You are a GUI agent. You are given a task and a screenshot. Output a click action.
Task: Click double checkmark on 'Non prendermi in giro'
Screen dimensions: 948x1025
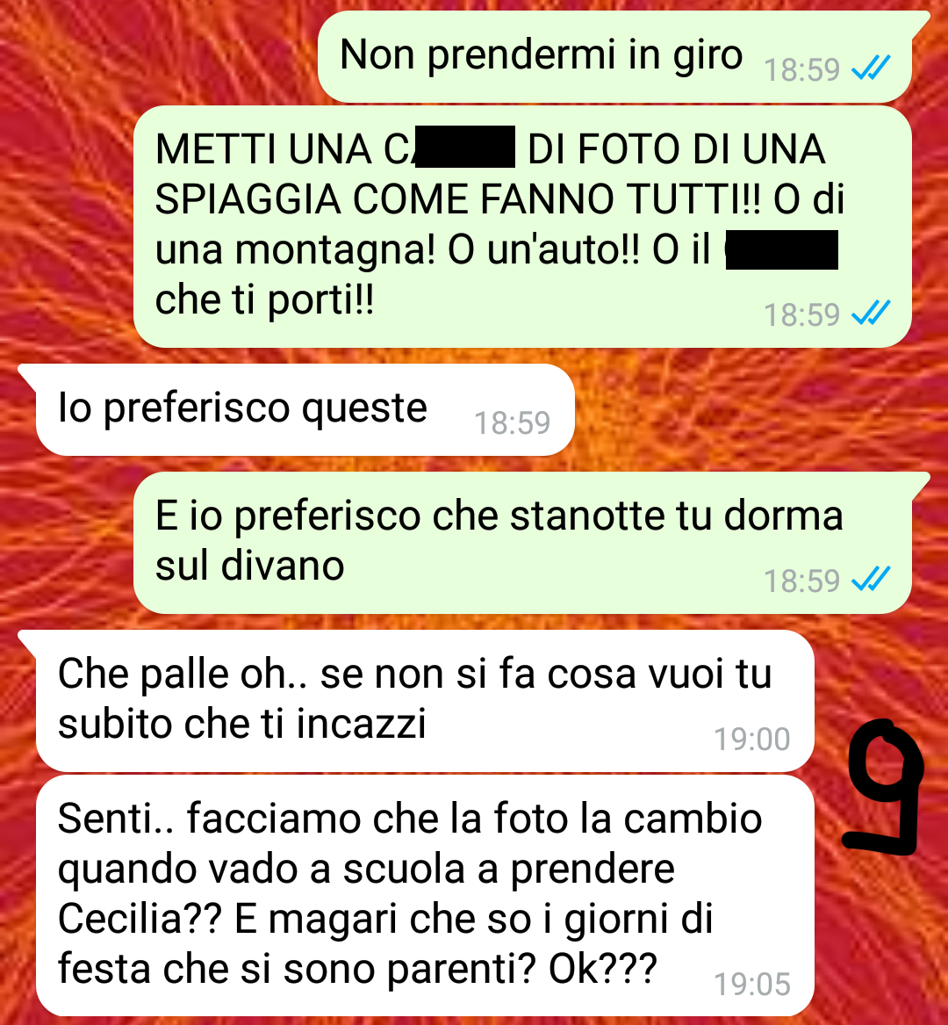(871, 68)
